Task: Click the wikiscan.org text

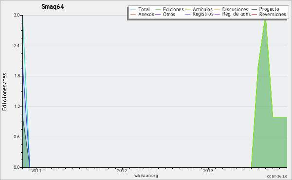Action: 146,176
